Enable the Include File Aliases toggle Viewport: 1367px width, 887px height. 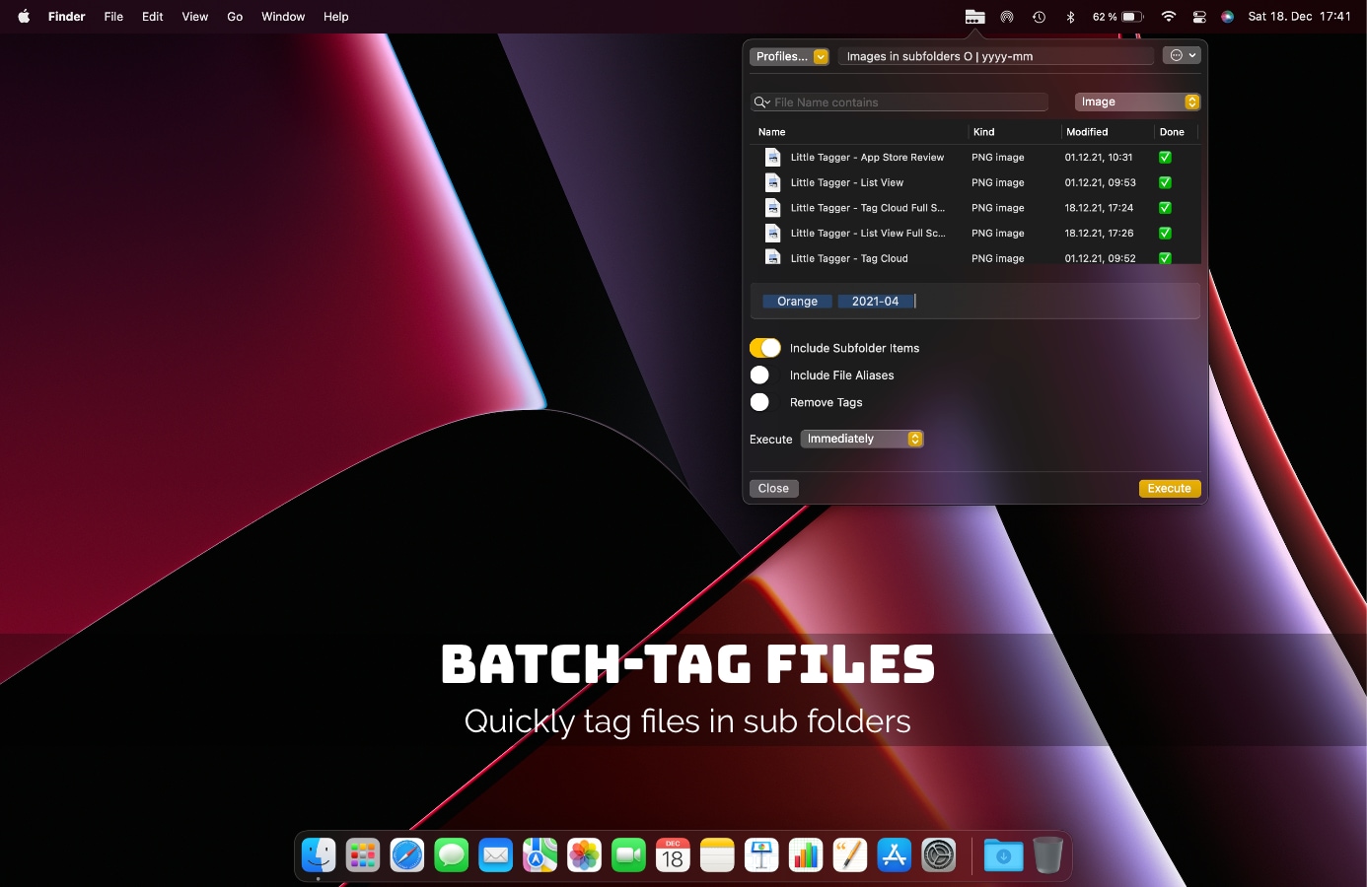coord(759,375)
